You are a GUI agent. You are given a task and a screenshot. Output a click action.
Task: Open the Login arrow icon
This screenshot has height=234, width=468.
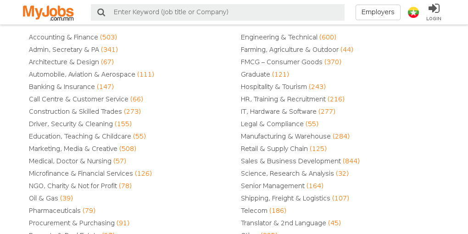[434, 8]
